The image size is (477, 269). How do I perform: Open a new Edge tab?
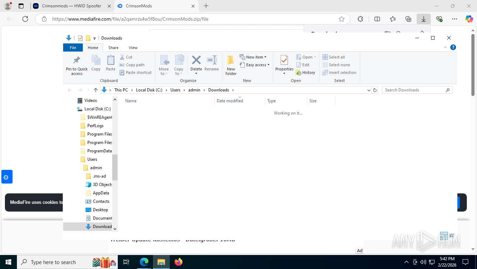[x=206, y=6]
